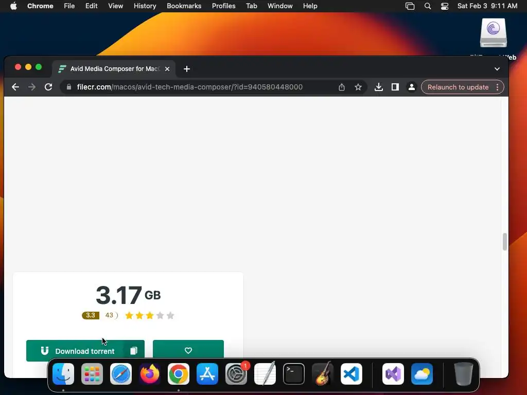Launch GarageBand from the Dock
The width and height of the screenshot is (527, 395).
coord(323,374)
